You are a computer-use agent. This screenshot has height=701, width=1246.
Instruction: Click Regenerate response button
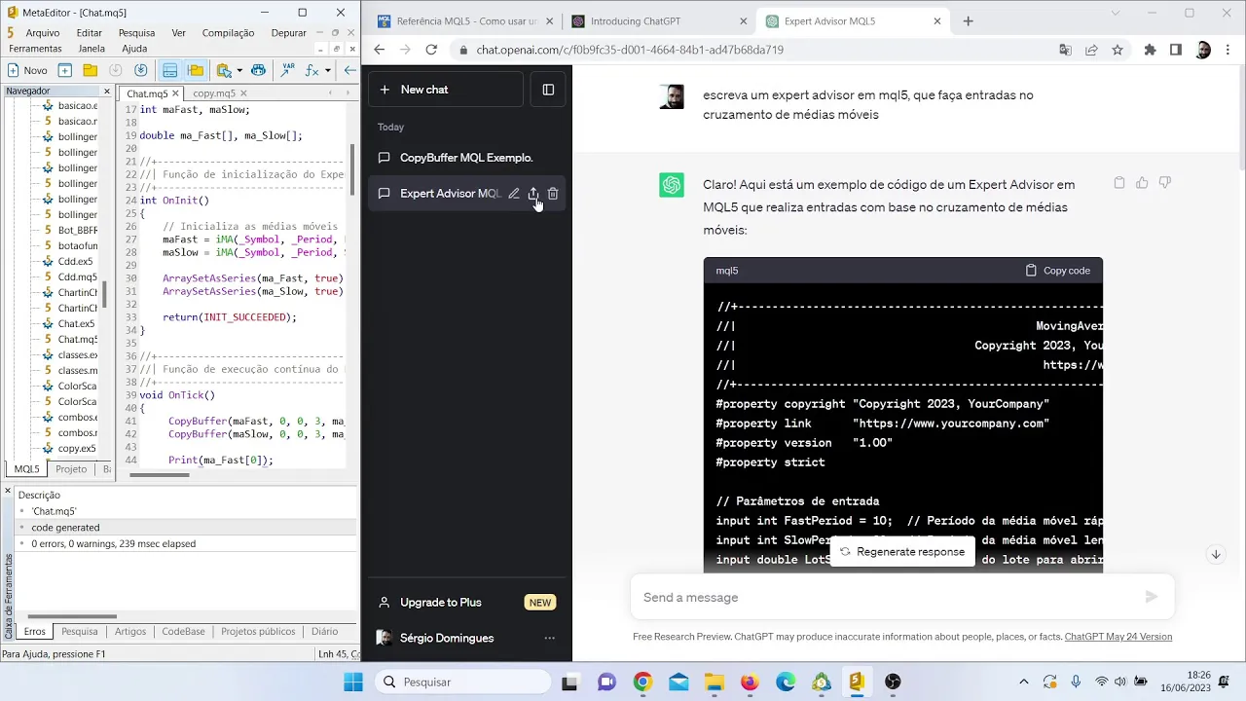point(902,551)
